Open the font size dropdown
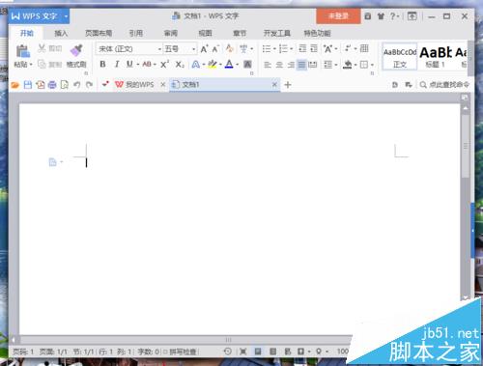 tap(193, 49)
